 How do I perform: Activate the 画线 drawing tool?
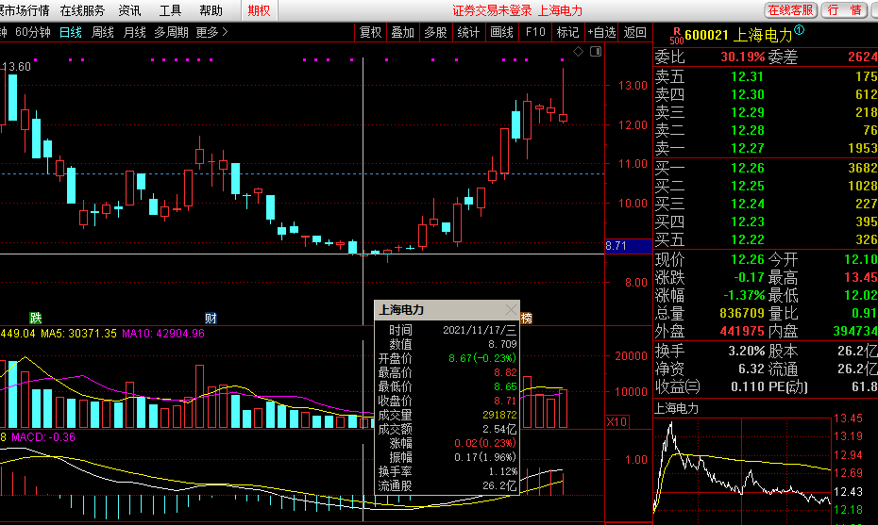coord(501,32)
